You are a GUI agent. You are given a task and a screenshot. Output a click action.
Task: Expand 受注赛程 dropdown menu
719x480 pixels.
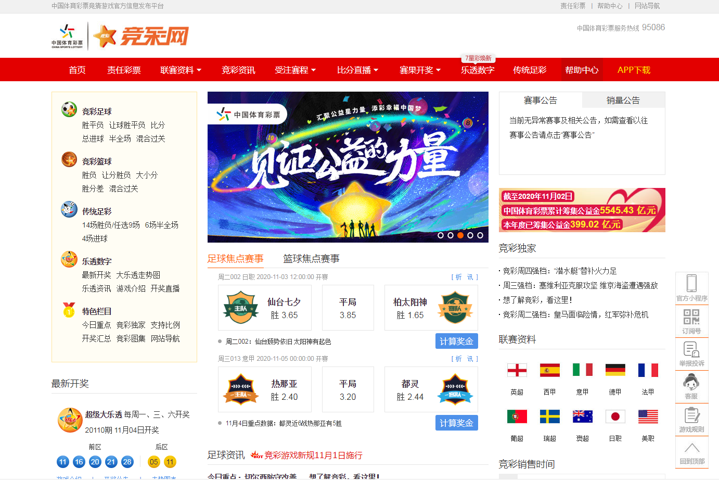pos(295,70)
